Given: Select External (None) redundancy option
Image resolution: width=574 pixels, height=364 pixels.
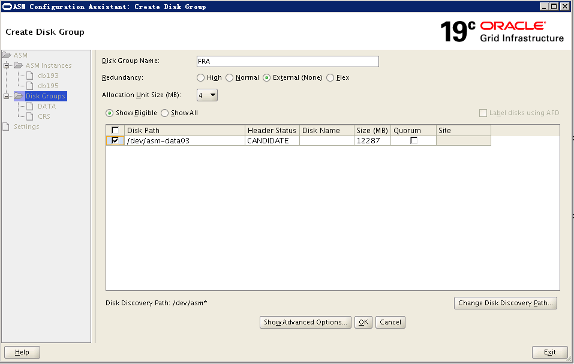Looking at the screenshot, I should 266,78.
